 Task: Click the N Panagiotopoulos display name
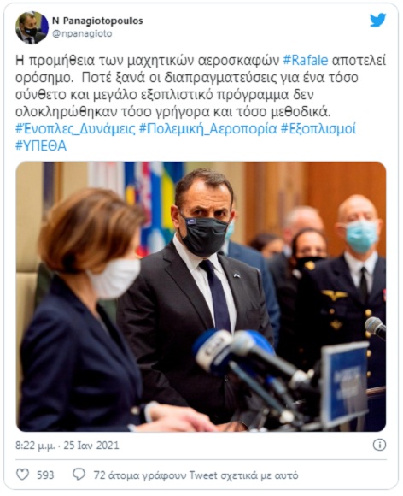tap(97, 21)
